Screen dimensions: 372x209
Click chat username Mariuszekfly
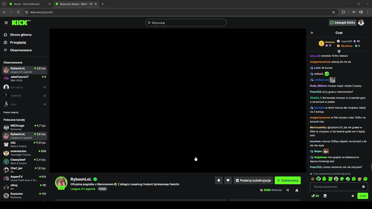click(x=318, y=127)
